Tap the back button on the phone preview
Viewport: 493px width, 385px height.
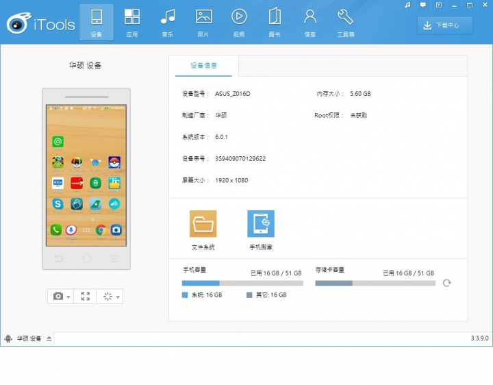point(58,258)
